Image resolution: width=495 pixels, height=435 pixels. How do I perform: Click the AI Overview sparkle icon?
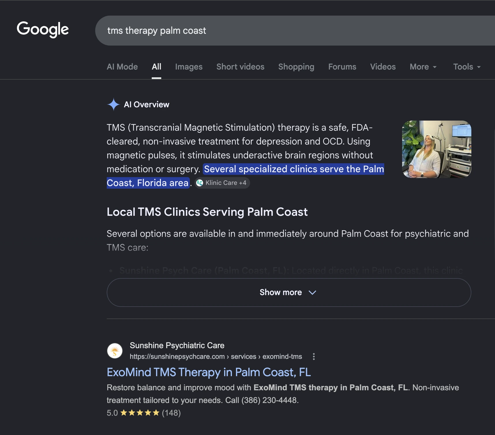click(113, 104)
